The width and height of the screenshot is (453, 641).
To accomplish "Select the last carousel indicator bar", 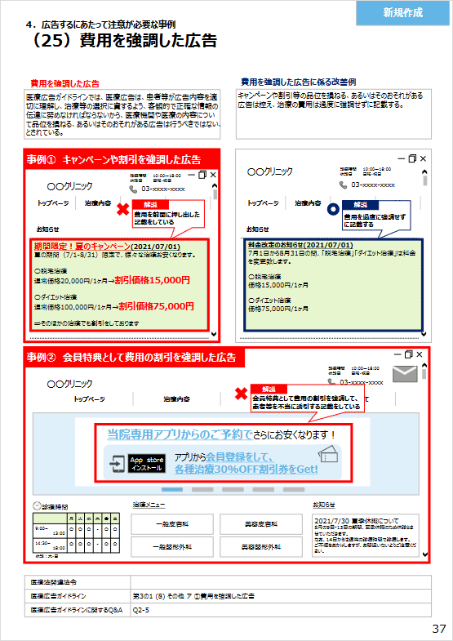I will tap(294, 489).
